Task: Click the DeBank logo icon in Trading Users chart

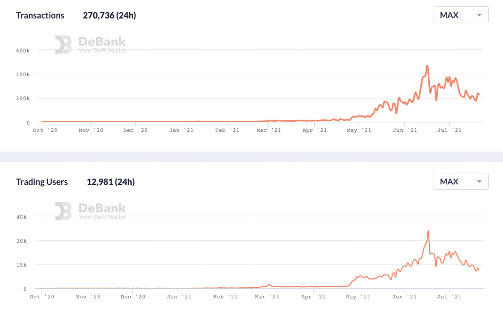Action: (63, 211)
